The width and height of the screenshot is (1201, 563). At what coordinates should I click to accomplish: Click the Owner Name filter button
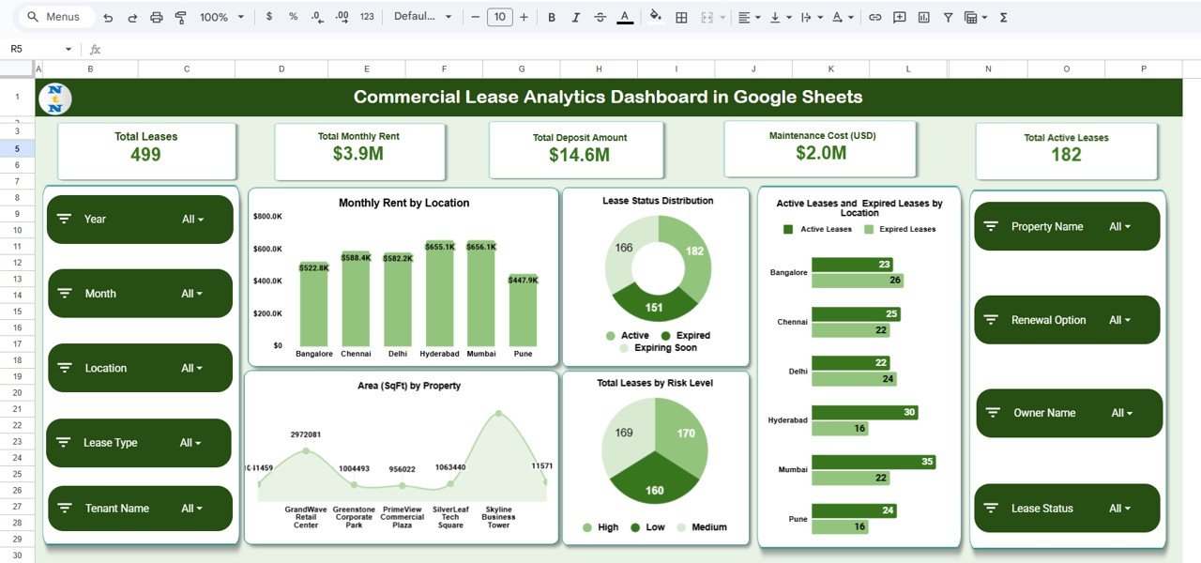pos(1068,413)
